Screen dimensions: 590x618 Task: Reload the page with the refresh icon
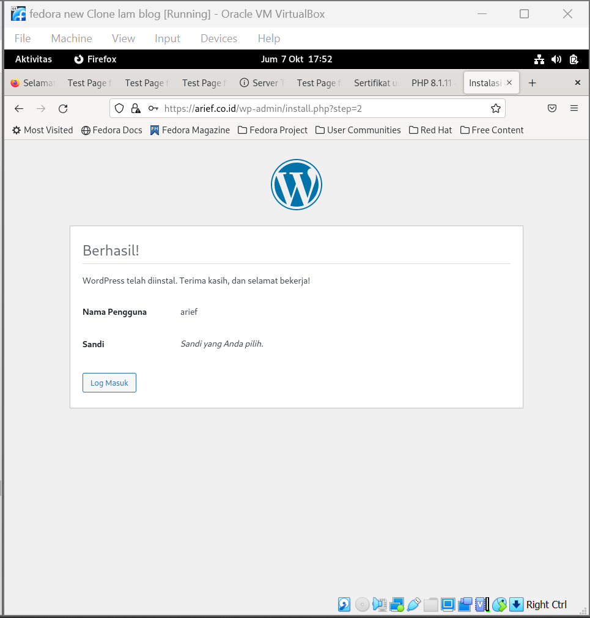point(63,108)
